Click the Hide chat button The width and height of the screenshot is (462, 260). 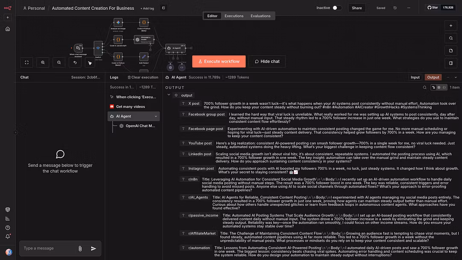pos(267,62)
